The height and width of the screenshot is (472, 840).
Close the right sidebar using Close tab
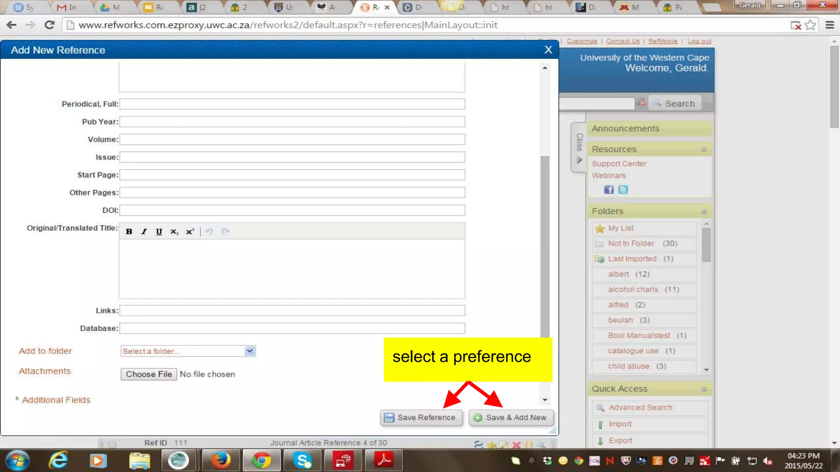click(x=579, y=147)
